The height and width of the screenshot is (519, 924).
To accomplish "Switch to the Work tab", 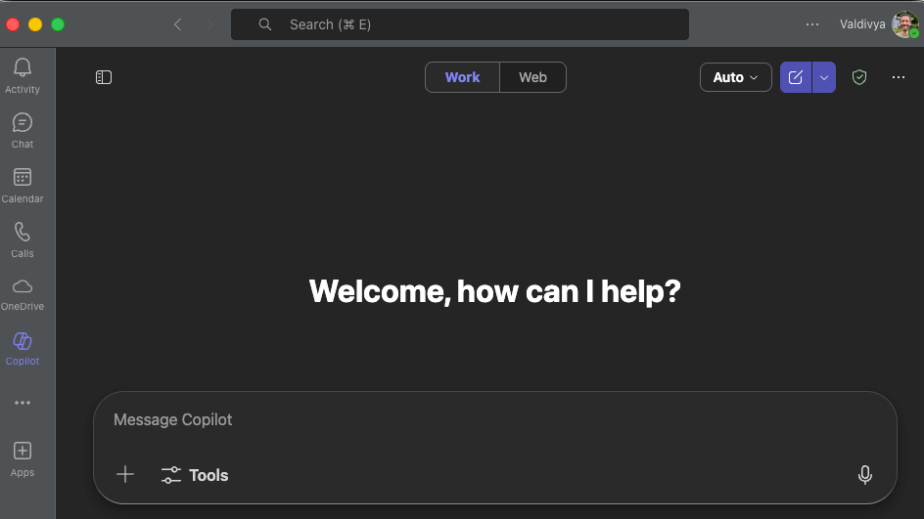I will (463, 77).
